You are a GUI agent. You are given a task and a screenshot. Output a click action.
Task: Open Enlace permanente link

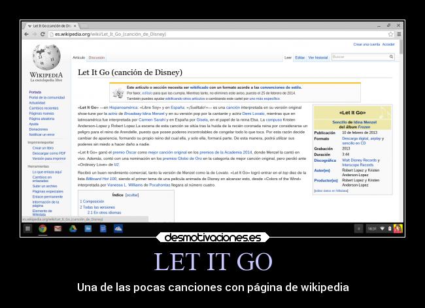click(48, 196)
